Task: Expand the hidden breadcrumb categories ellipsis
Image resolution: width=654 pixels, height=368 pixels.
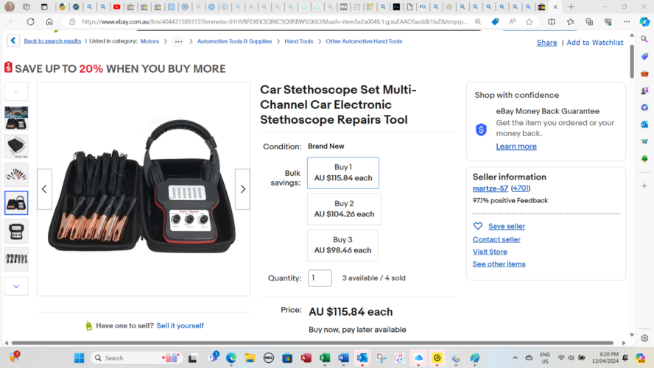Action: [x=178, y=41]
